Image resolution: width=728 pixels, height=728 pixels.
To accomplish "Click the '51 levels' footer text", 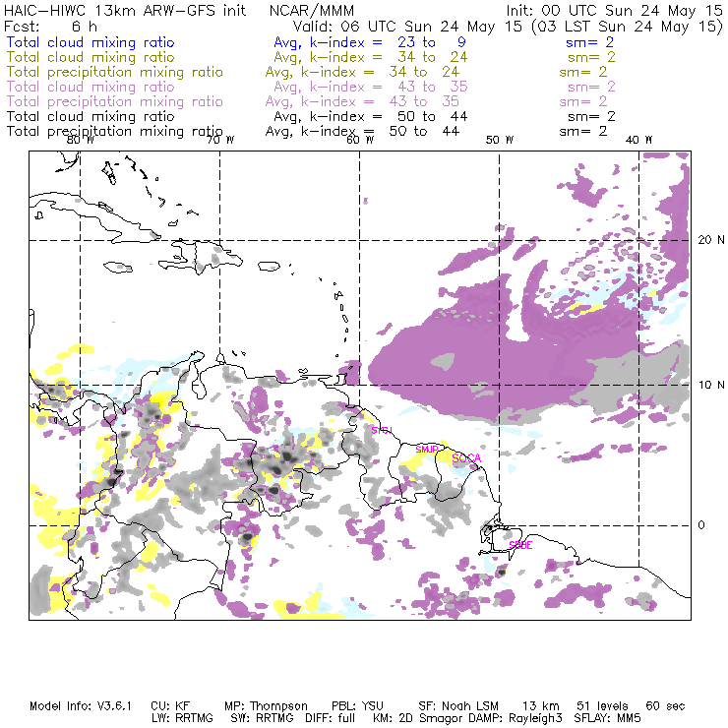I will pos(602,706).
